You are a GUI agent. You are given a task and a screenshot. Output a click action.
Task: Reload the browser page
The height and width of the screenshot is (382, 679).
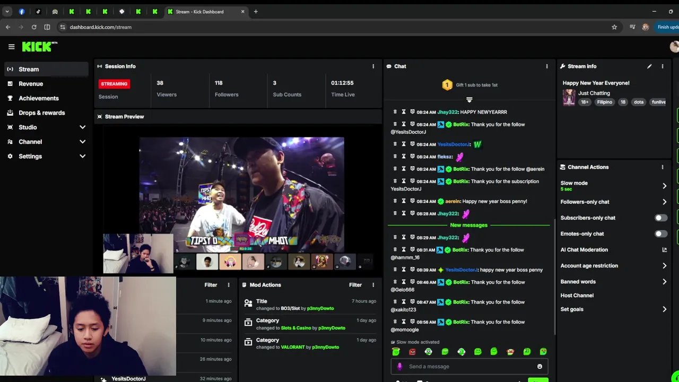34,27
